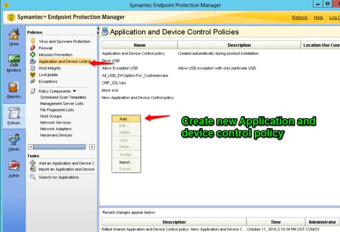Select the Firewall policy icon
Screen dimensions: 340x232
(x=33, y=48)
